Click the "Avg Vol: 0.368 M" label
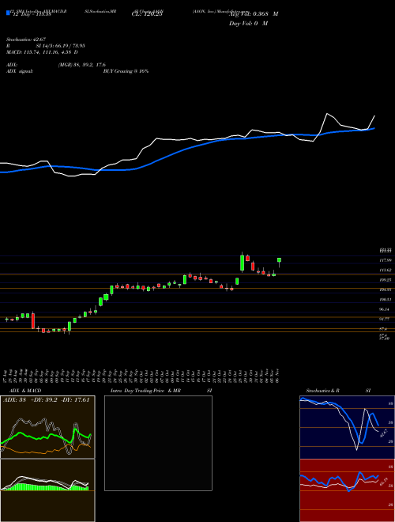 point(253,14)
